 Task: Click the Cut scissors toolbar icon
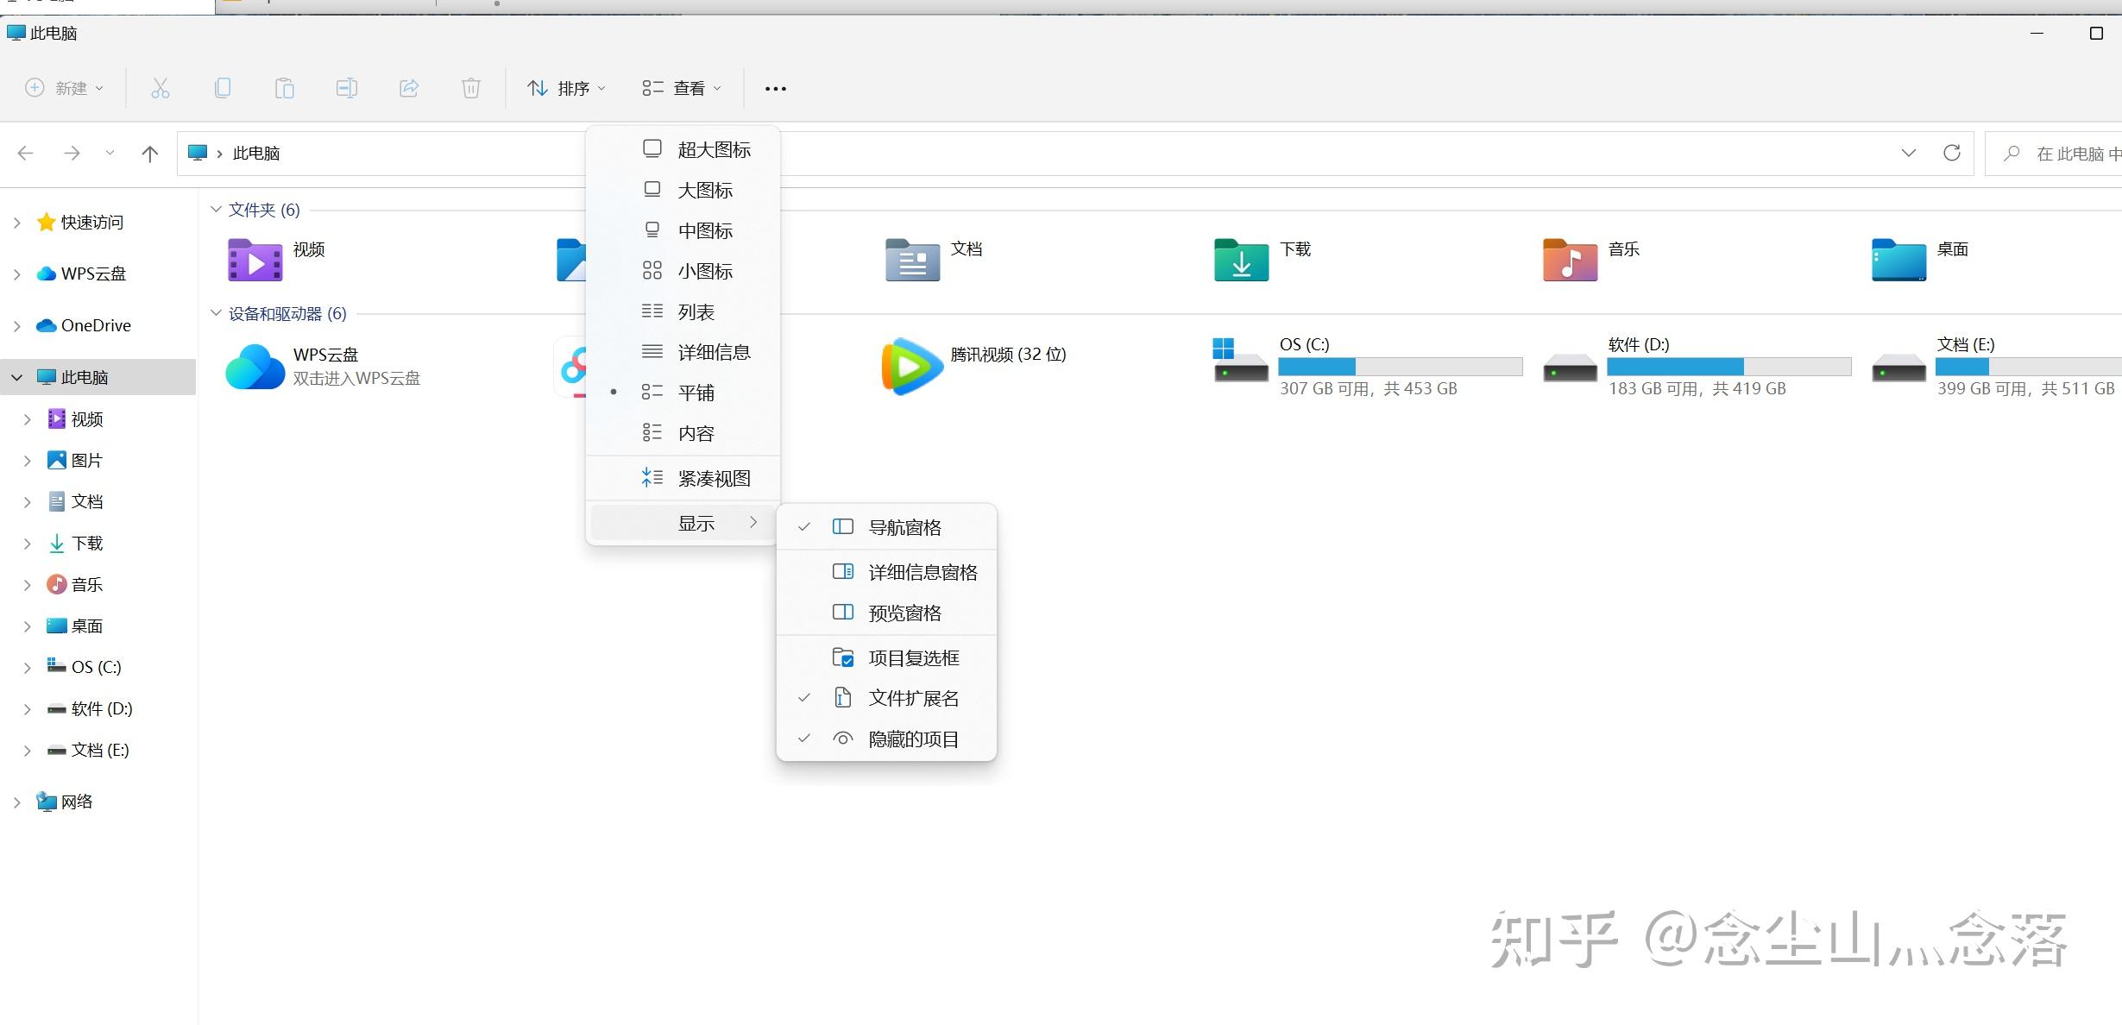tap(161, 88)
